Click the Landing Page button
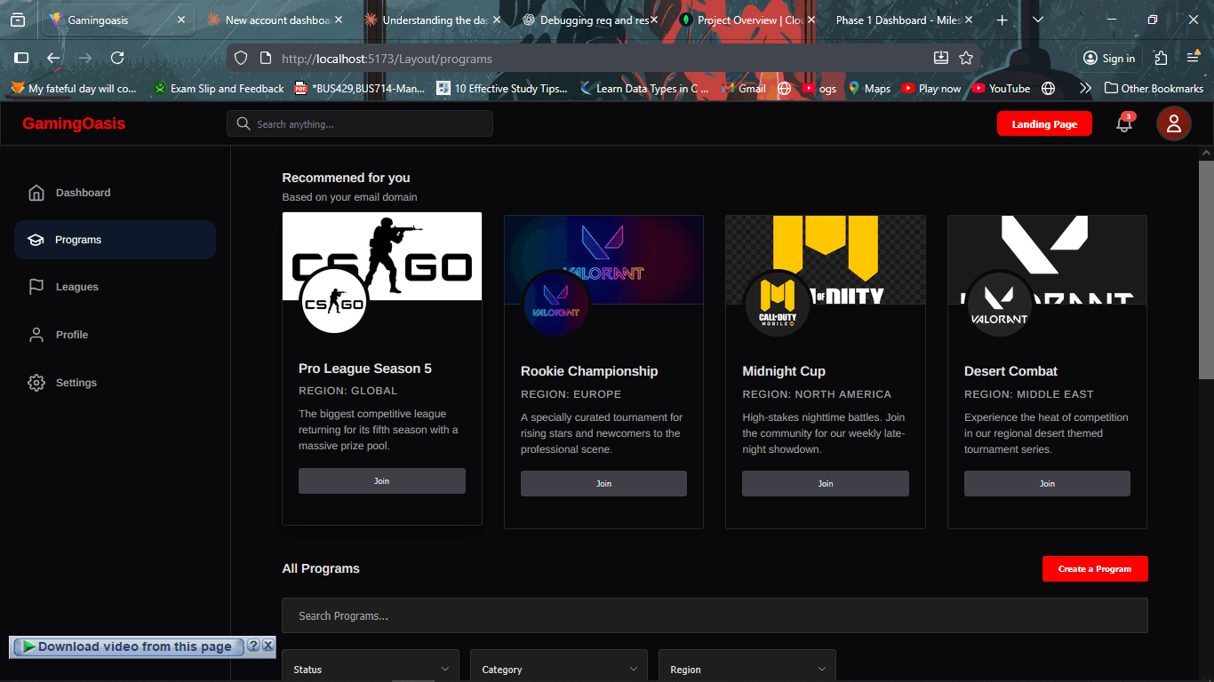The width and height of the screenshot is (1214, 682). point(1044,124)
